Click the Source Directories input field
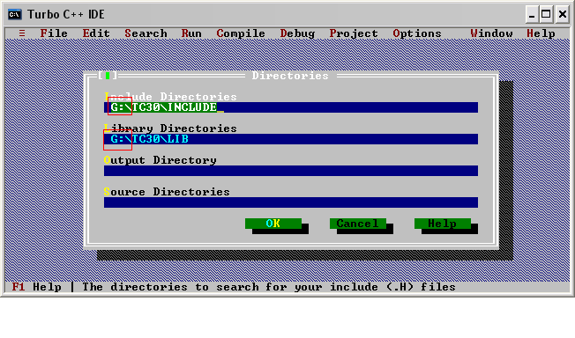575x338 pixels. (x=291, y=202)
